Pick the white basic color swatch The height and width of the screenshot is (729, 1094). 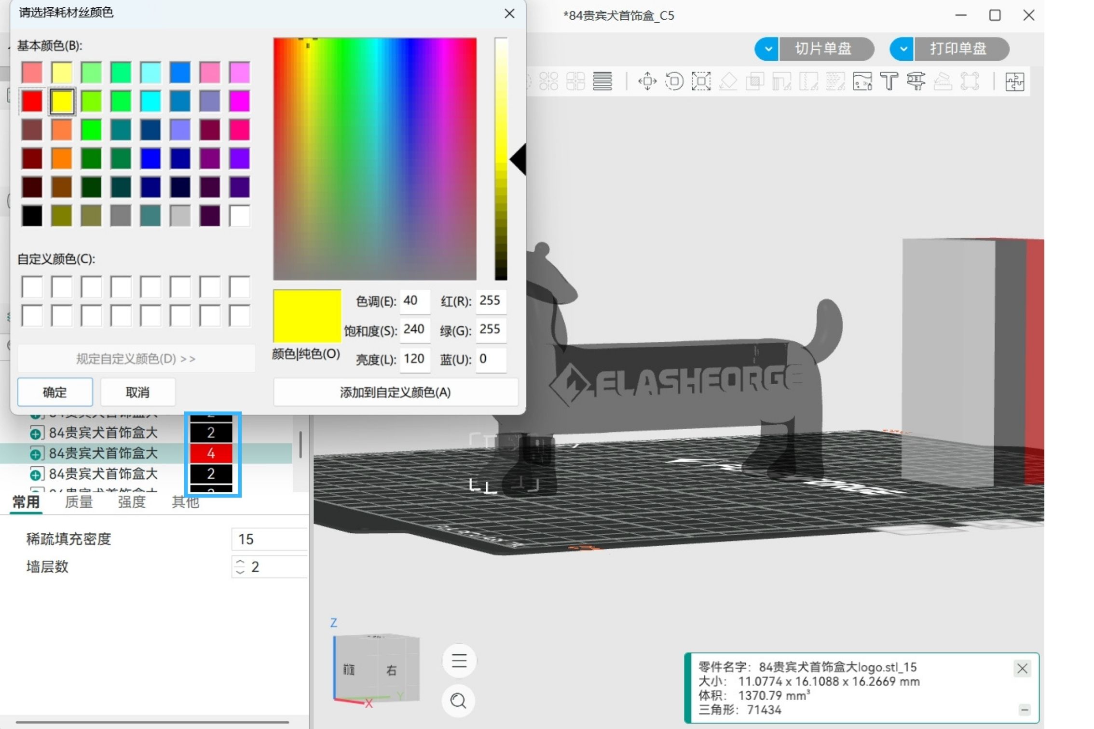(x=239, y=216)
